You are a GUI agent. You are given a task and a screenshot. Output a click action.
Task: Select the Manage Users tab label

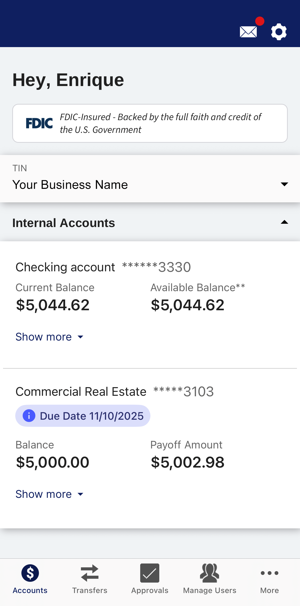[x=209, y=590]
